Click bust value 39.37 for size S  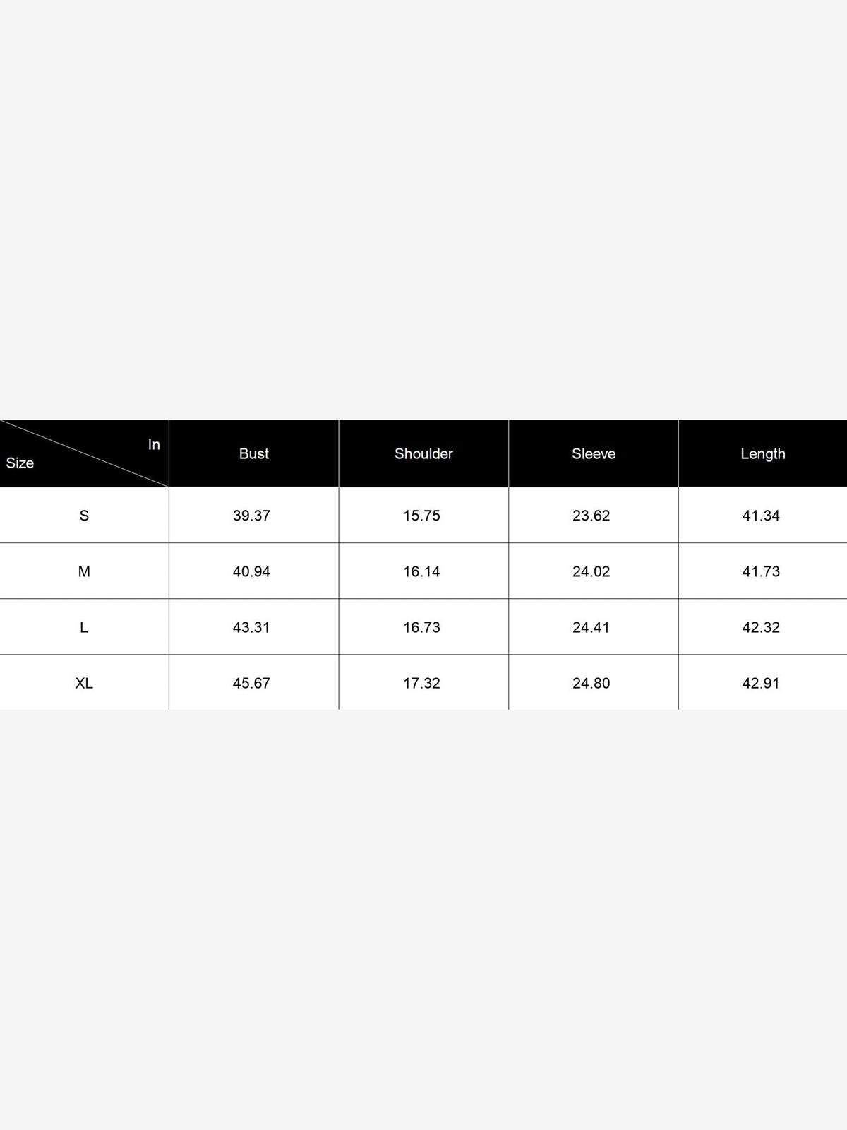[x=252, y=516]
